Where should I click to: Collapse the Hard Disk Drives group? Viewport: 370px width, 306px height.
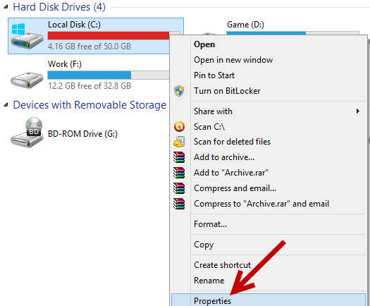(x=6, y=7)
